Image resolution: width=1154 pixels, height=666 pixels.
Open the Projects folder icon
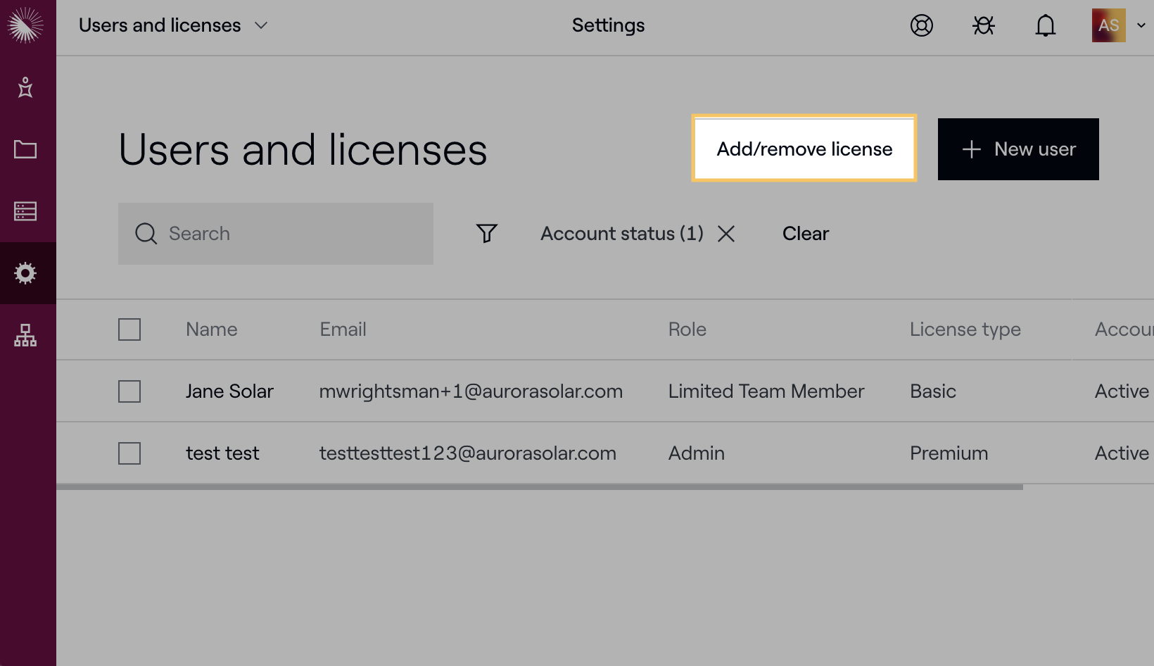point(25,149)
